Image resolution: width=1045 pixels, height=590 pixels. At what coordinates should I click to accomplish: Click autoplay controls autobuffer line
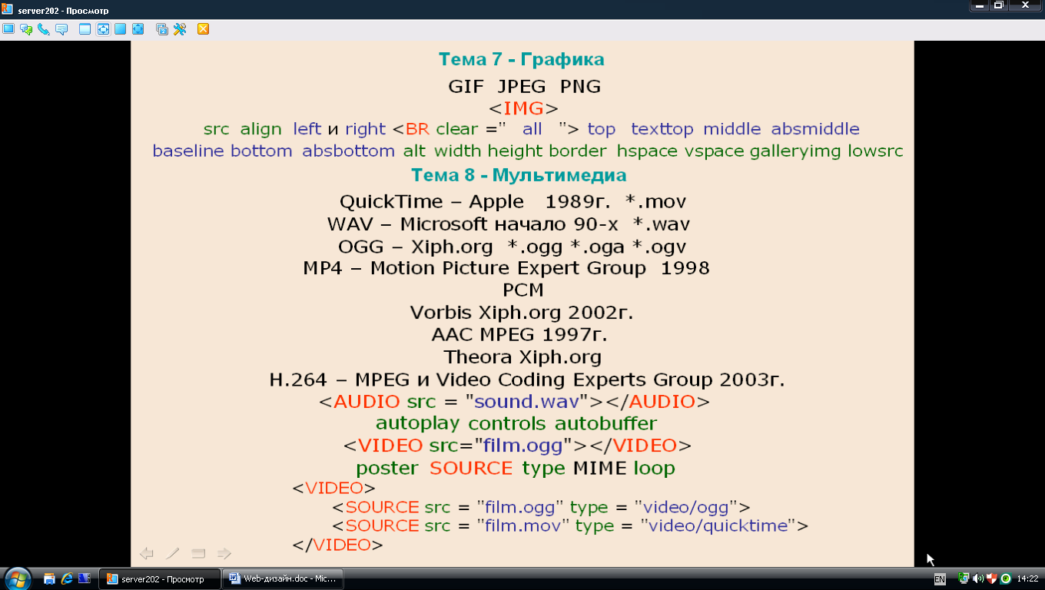(516, 423)
